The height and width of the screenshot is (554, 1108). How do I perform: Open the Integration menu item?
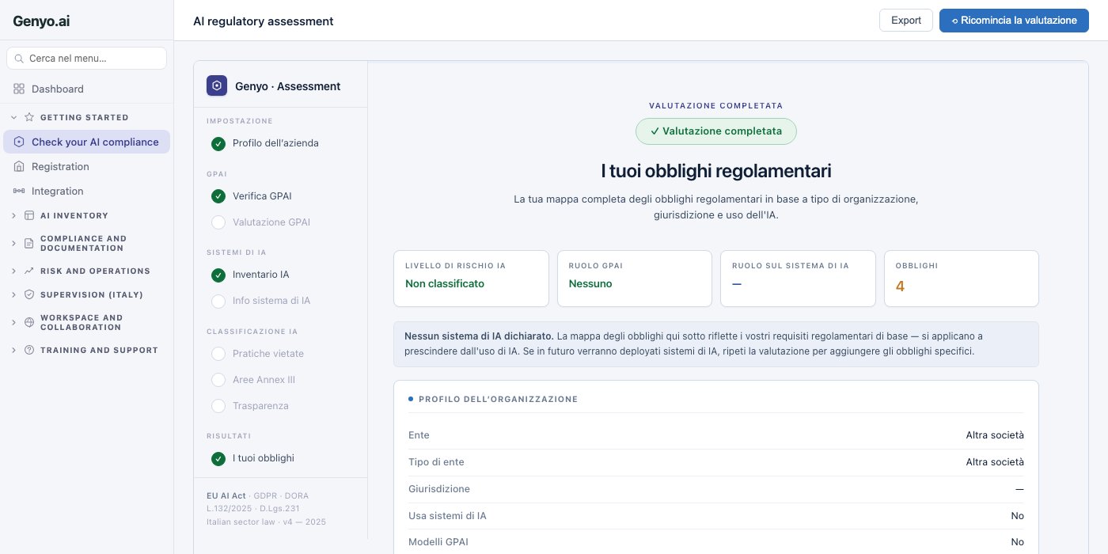86,191
